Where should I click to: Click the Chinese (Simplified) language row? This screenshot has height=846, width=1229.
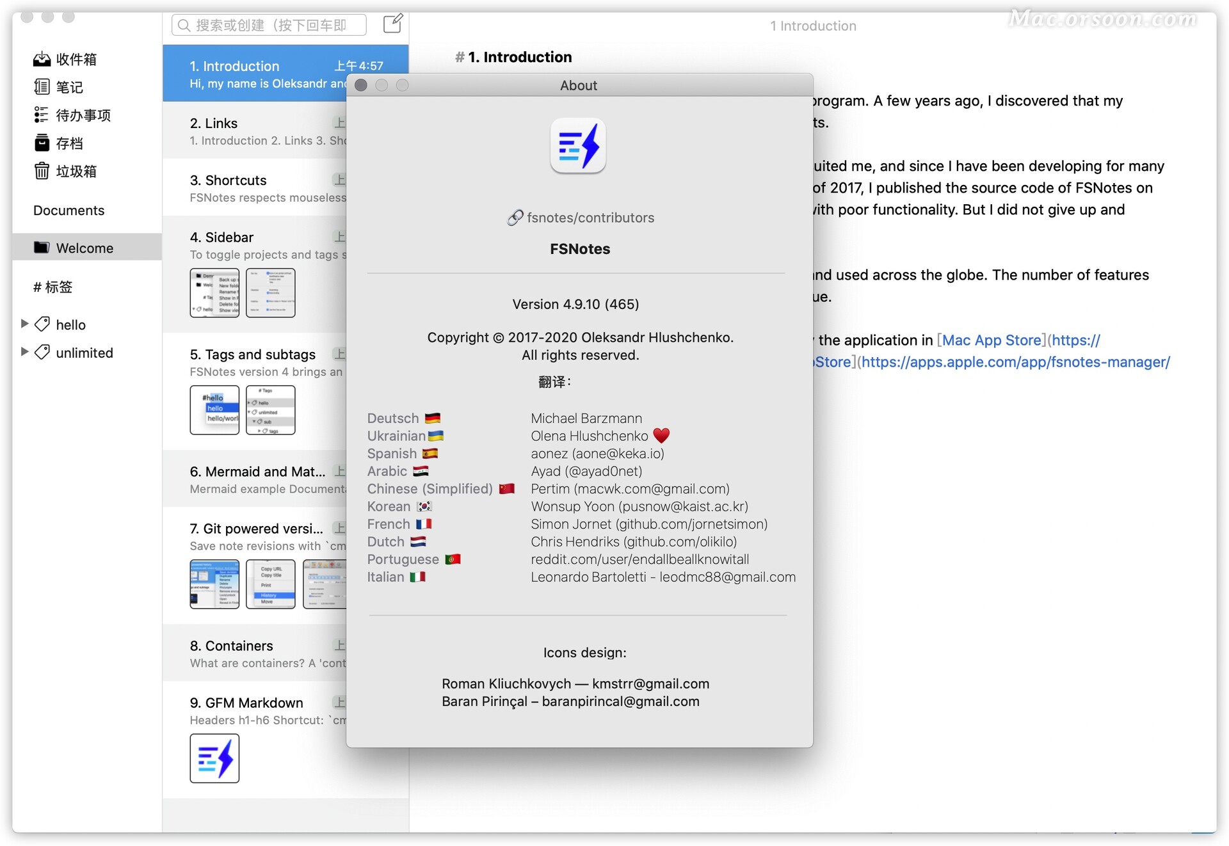pos(441,489)
